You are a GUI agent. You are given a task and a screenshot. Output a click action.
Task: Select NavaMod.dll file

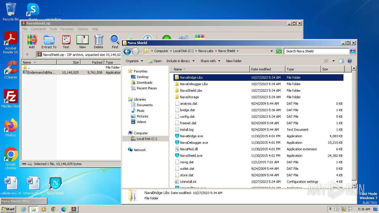point(189,149)
